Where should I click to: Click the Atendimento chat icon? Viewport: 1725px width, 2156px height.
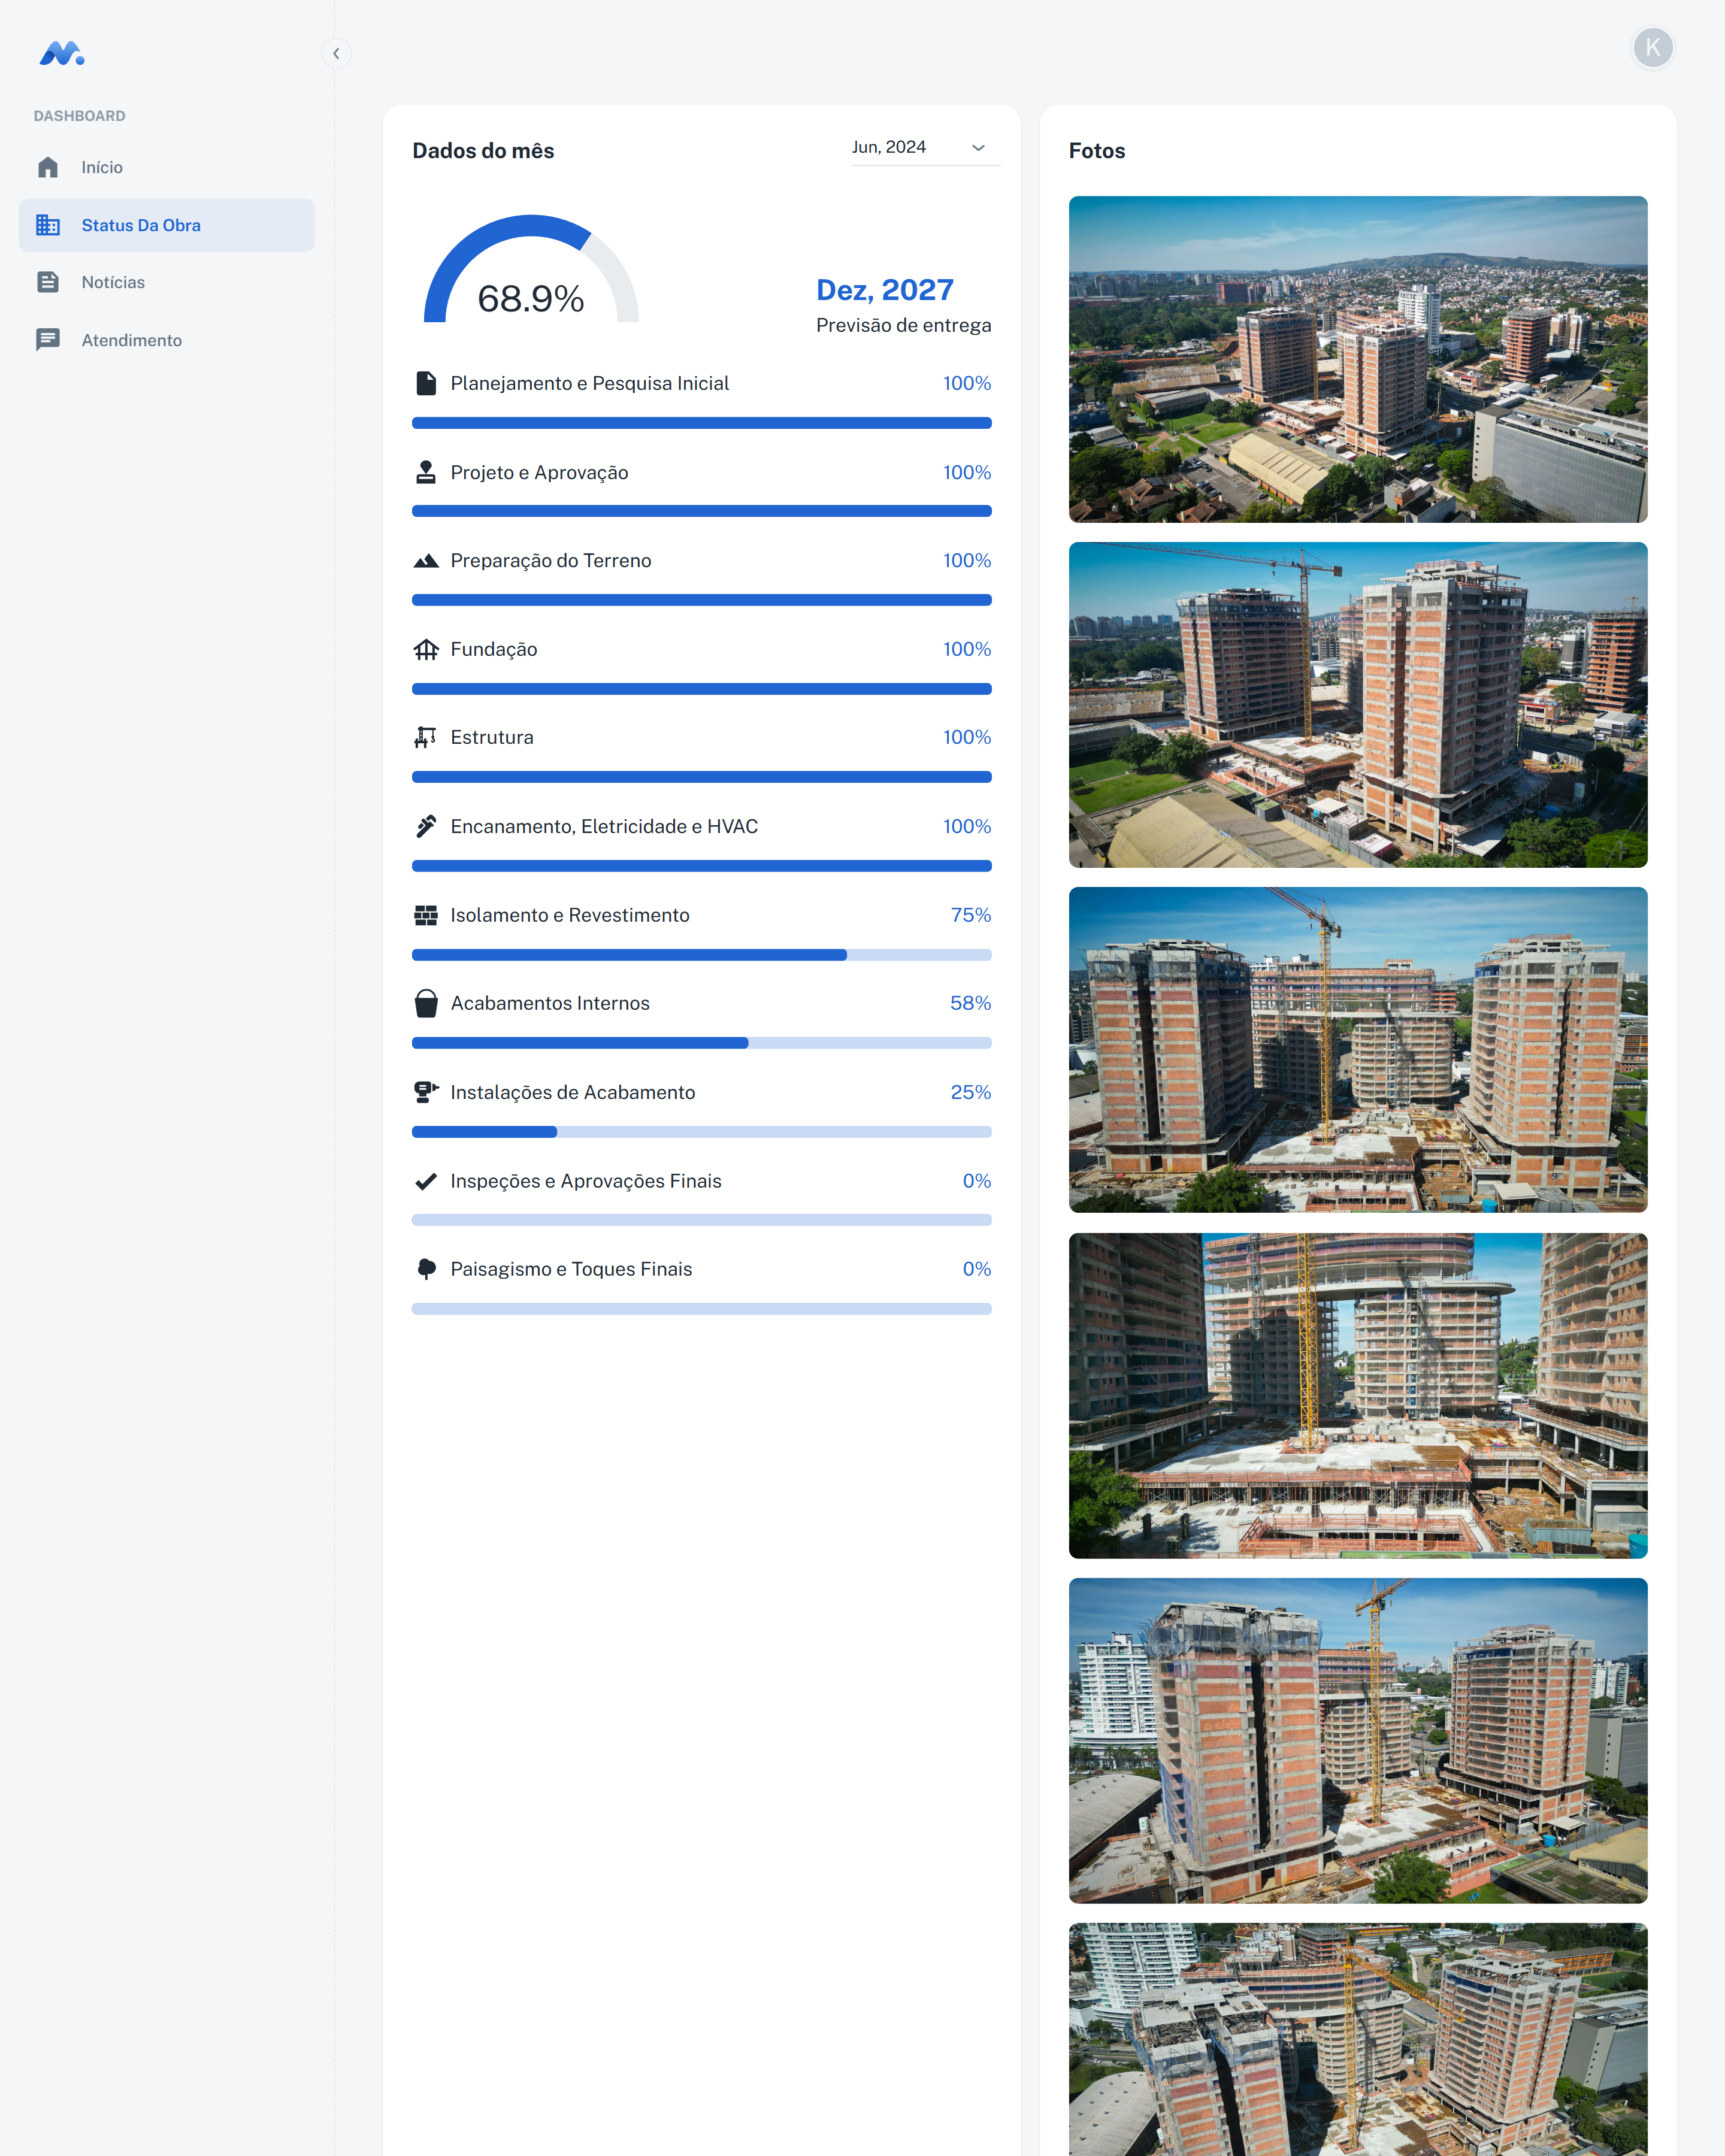click(x=48, y=340)
